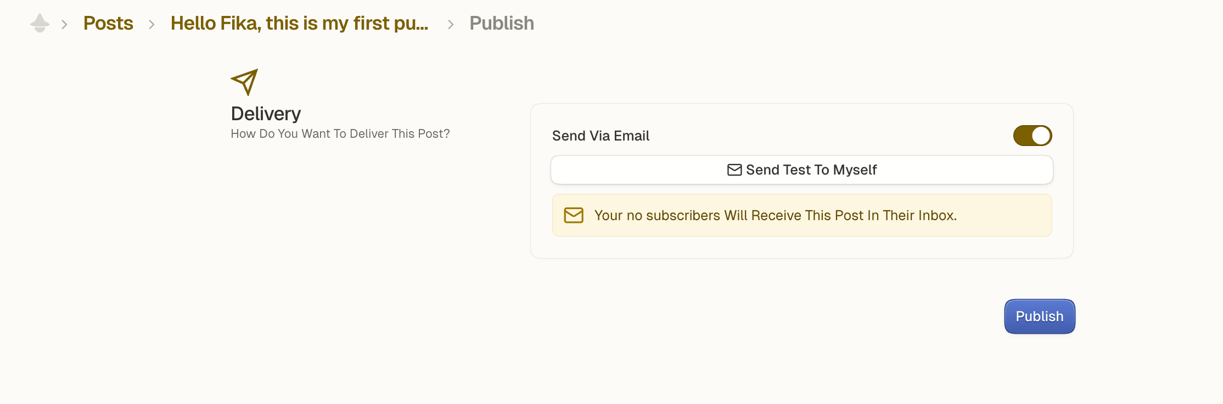Click the Send Via Email label

click(x=601, y=136)
